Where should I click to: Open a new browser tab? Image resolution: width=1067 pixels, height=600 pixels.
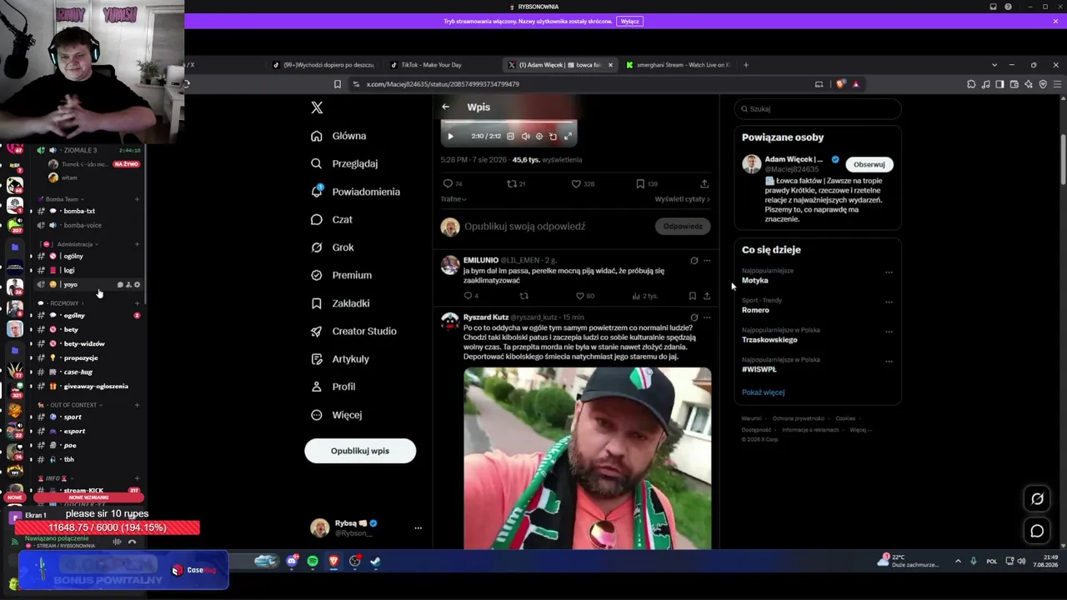(x=746, y=65)
